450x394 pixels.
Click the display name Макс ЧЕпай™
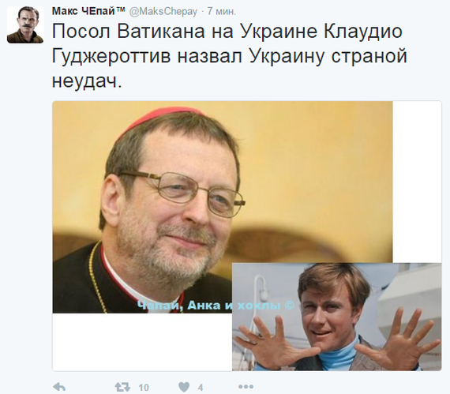click(x=88, y=11)
